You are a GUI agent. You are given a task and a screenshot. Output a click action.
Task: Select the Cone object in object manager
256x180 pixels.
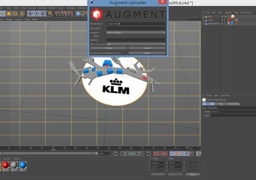click(x=210, y=20)
